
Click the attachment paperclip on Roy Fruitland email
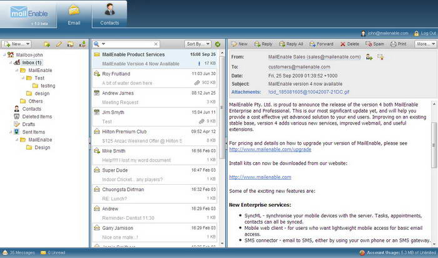[197, 83]
